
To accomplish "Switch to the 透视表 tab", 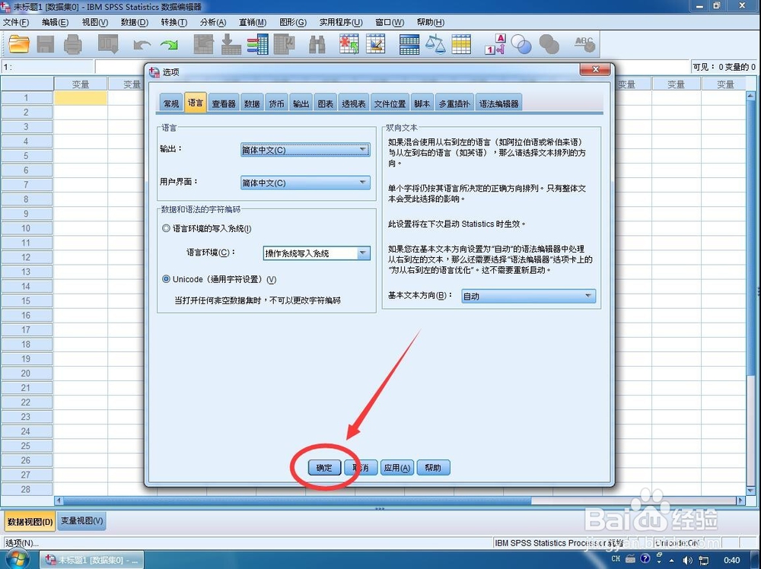I will (x=354, y=103).
